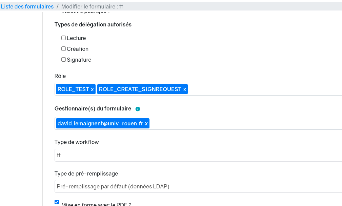Screen dimensions: 342x206
Task: Remove ROLE_TEST using its x icon
Action: pos(92,89)
